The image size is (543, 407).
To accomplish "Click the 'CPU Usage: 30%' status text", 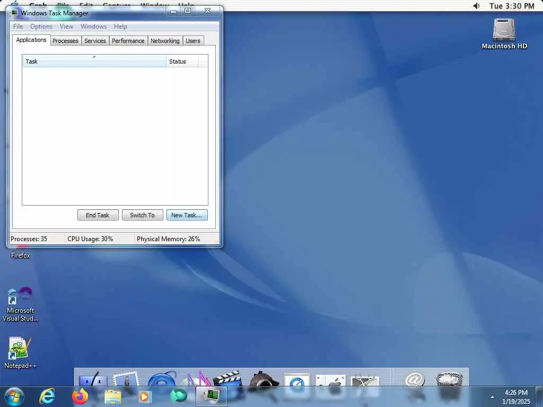I will point(90,239).
